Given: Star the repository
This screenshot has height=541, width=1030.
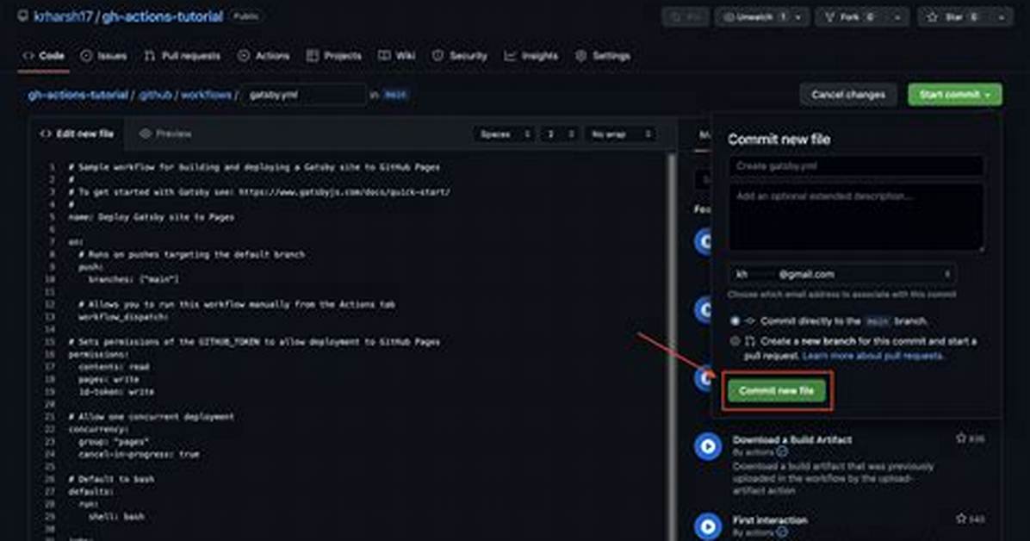Looking at the screenshot, I should [x=952, y=17].
